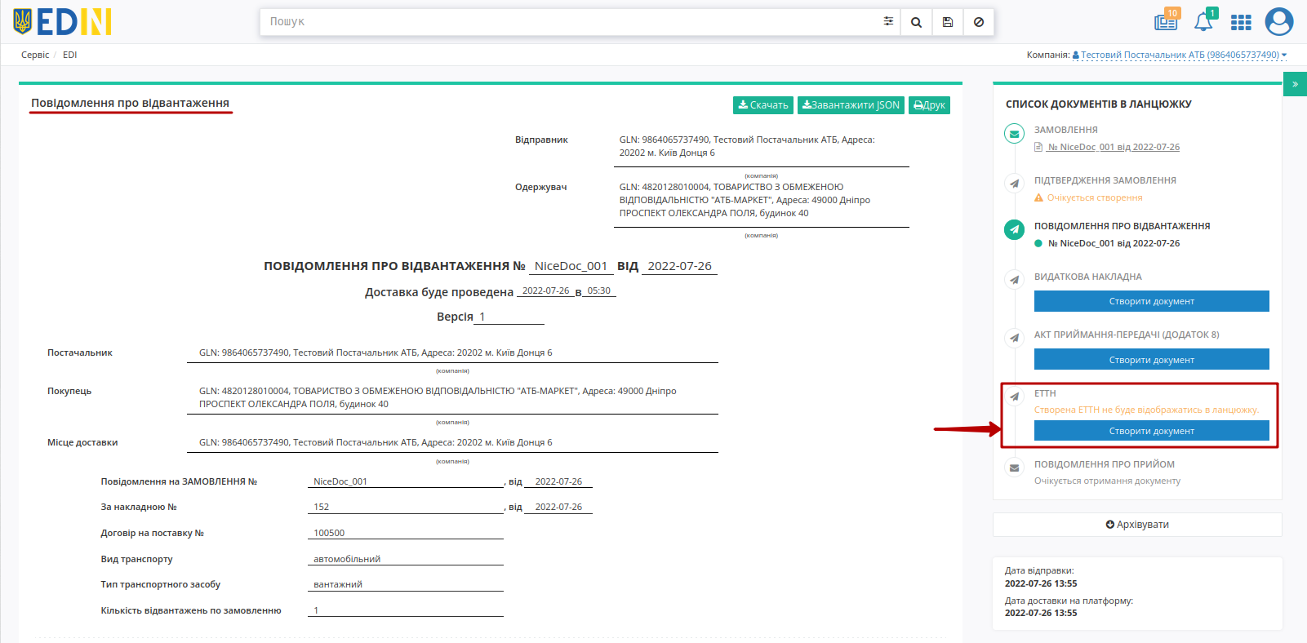1307x643 pixels.
Task: Collapse sidebar with double-chevron button
Action: (x=1295, y=84)
